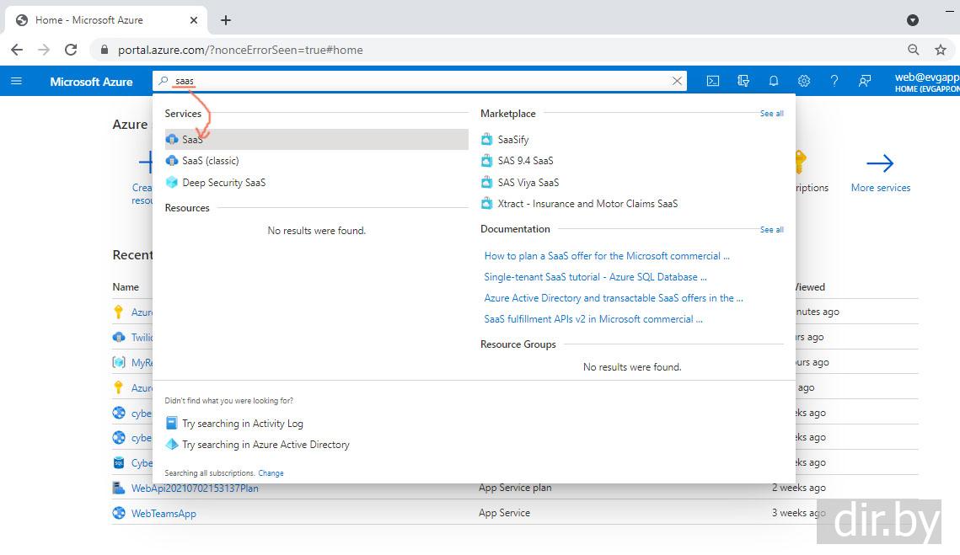960x555 pixels.
Task: Select SaaS (classic) service result
Action: click(210, 161)
